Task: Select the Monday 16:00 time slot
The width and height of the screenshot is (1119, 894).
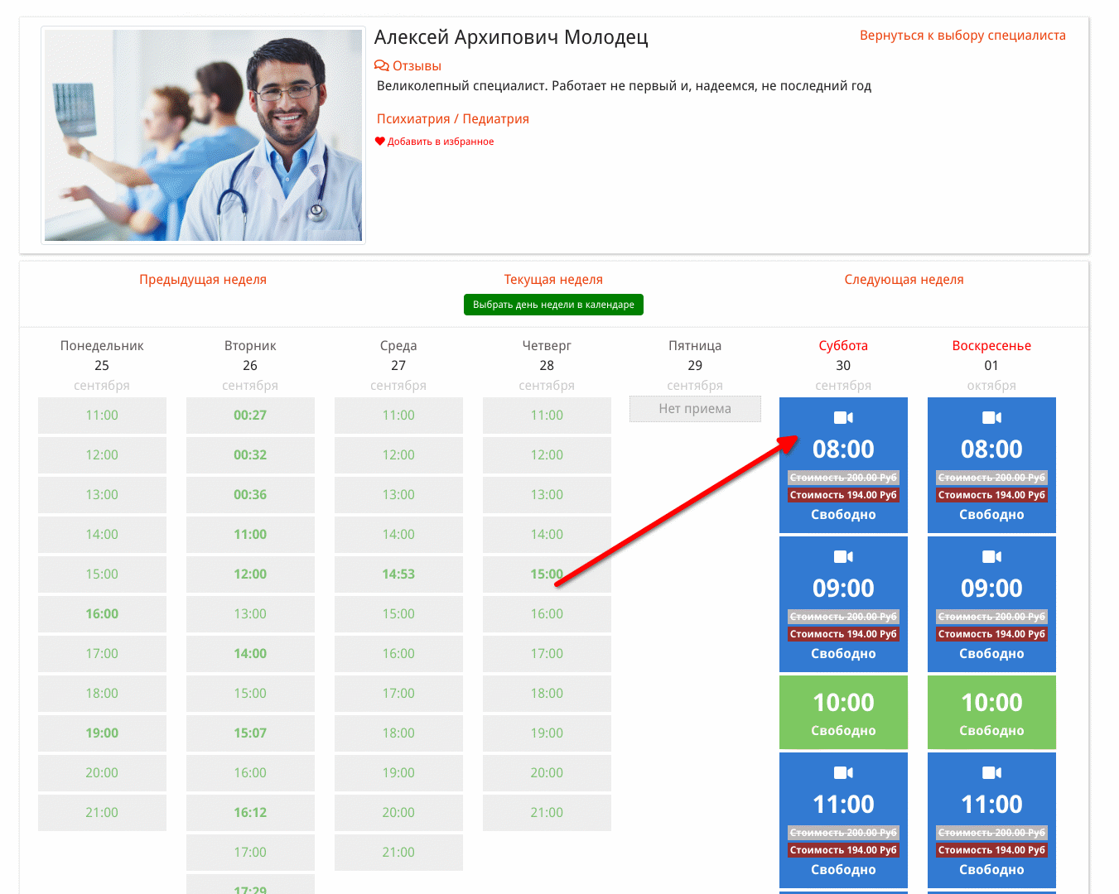Action: tap(102, 614)
